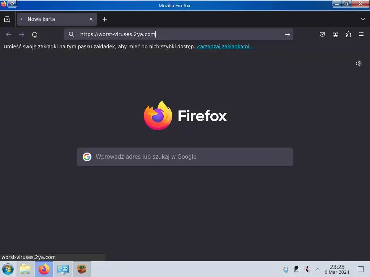
Task: Close the Nowa karta tab
Action: click(91, 19)
